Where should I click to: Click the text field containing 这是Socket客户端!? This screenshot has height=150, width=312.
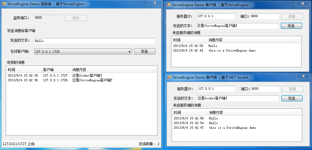[238, 98]
